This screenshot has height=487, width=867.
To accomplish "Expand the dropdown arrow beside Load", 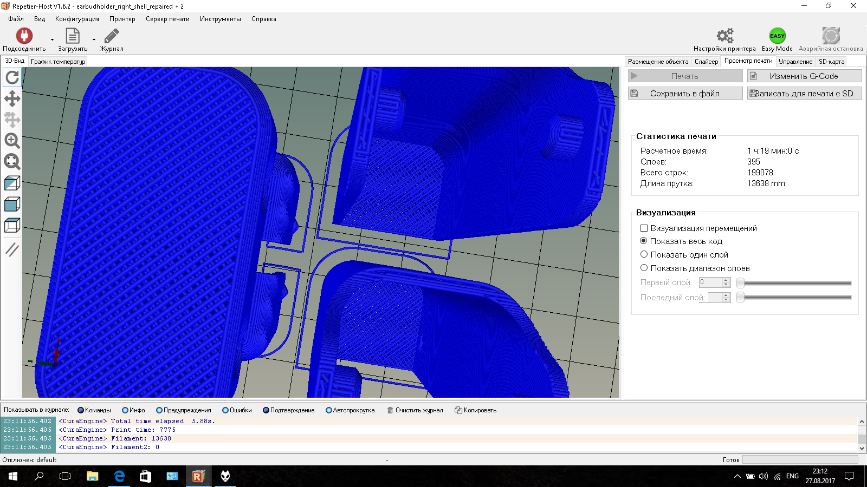I will (94, 40).
